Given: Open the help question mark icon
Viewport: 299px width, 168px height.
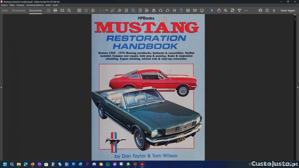Looking at the screenshot, I should (x=267, y=10).
